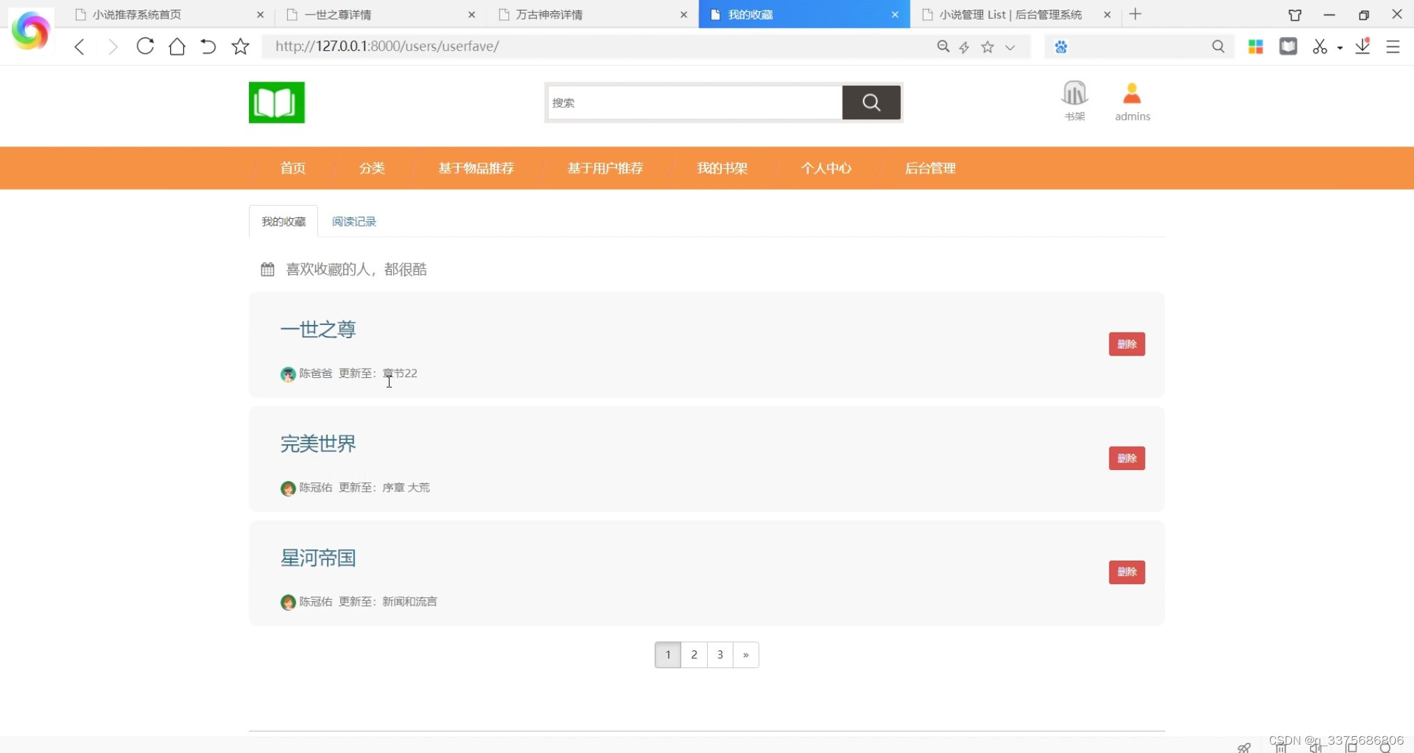
Task: Bookmark page with toolbar star icon
Action: click(x=241, y=47)
